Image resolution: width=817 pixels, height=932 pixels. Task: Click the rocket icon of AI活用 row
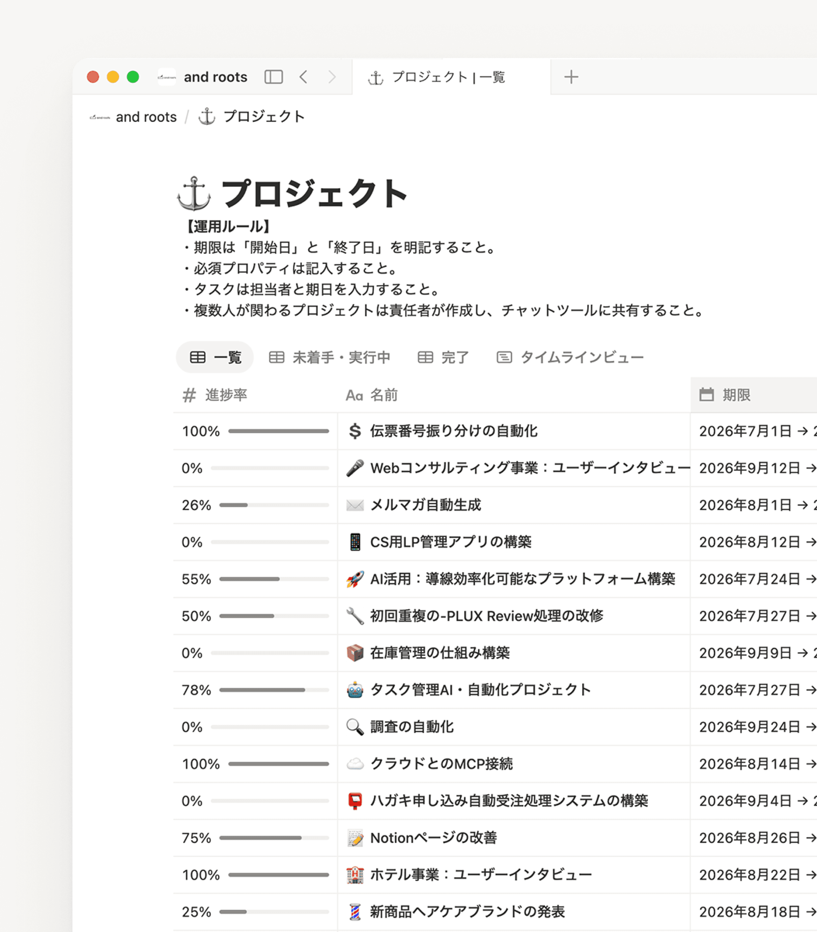(x=355, y=579)
